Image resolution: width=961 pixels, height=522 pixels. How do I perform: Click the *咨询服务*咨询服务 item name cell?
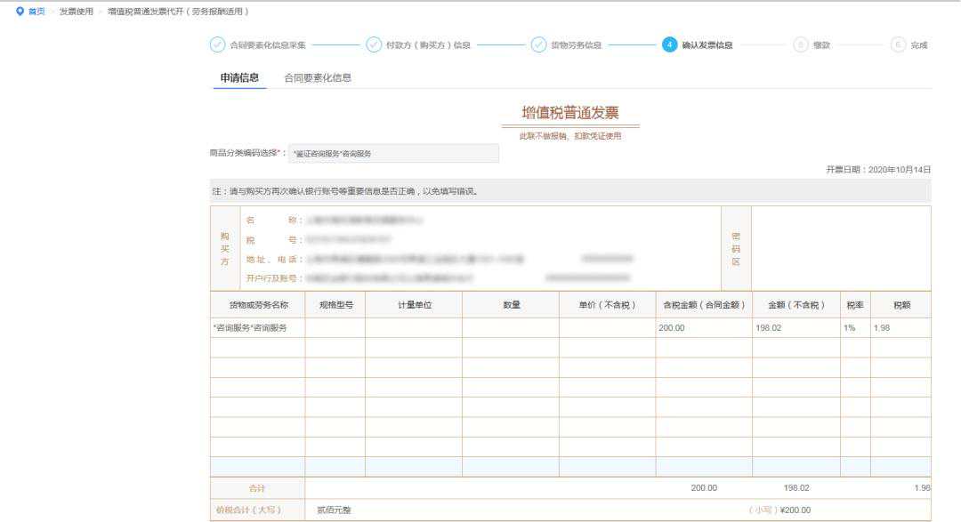[257, 328]
